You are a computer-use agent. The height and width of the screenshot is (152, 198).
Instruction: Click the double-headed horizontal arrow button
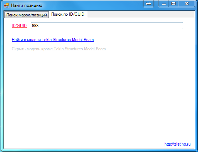[x=148, y=4]
